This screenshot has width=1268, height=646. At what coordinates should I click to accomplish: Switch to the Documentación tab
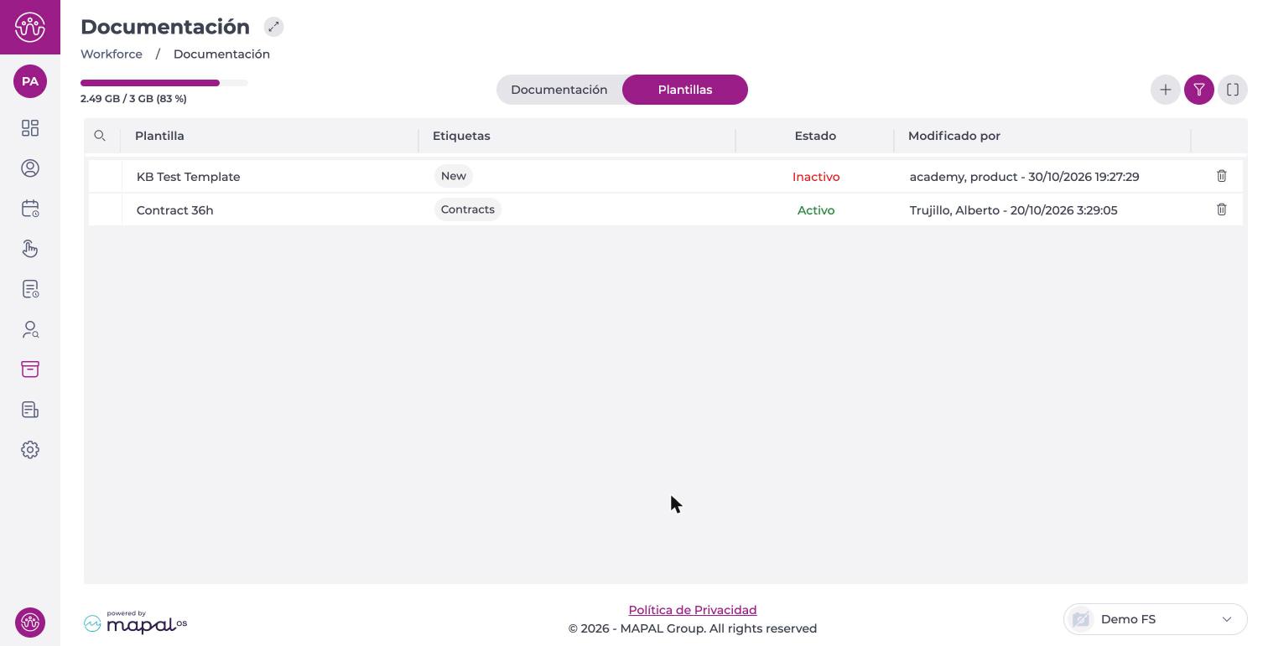pos(559,90)
